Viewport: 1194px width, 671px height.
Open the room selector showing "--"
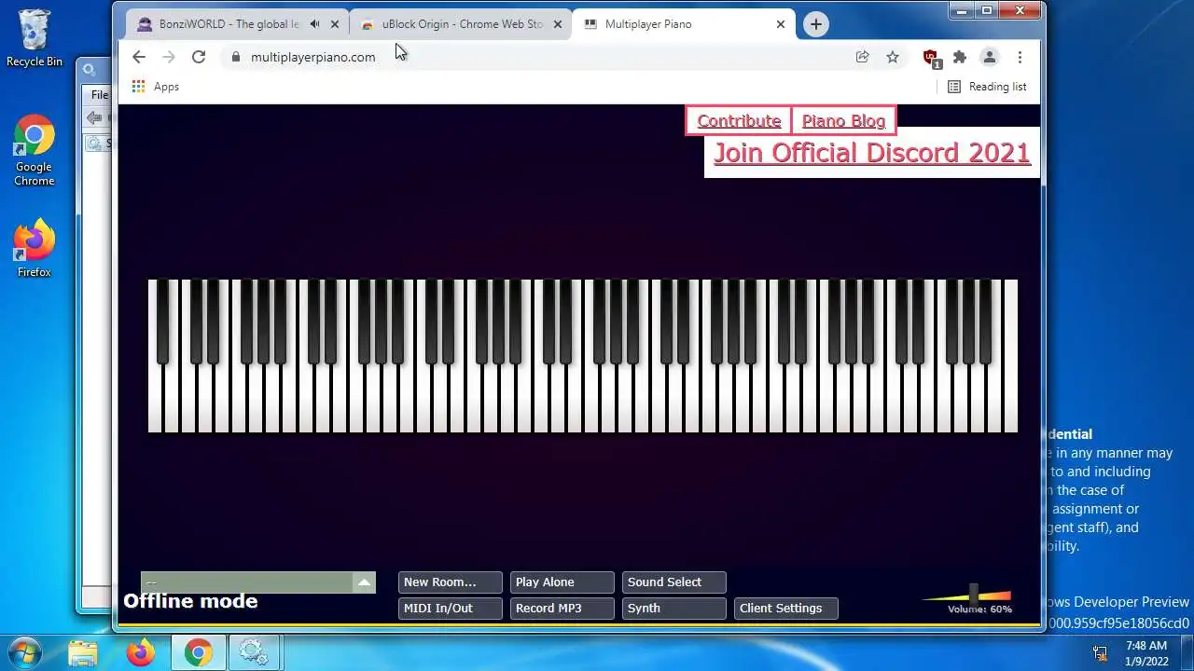(257, 582)
